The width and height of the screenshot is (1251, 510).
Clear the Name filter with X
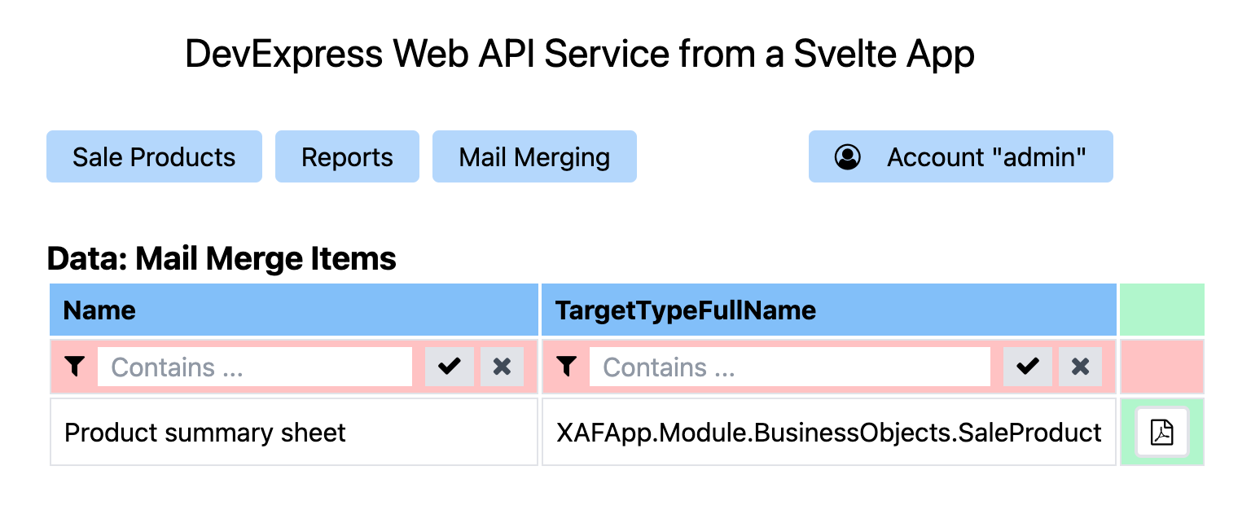pyautogui.click(x=502, y=367)
